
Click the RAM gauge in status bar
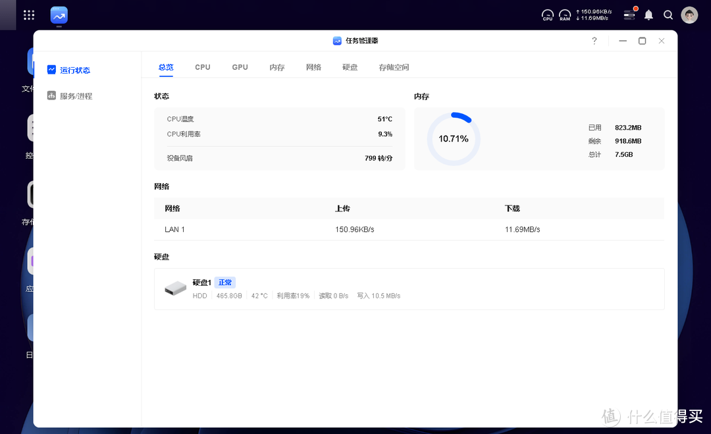coord(565,14)
